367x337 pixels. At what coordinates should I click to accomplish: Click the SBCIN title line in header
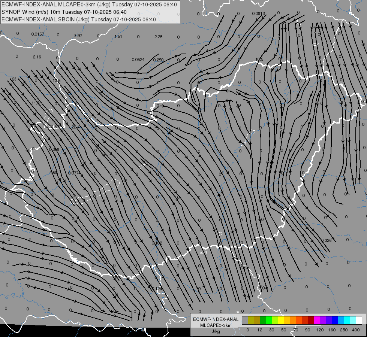79,19
